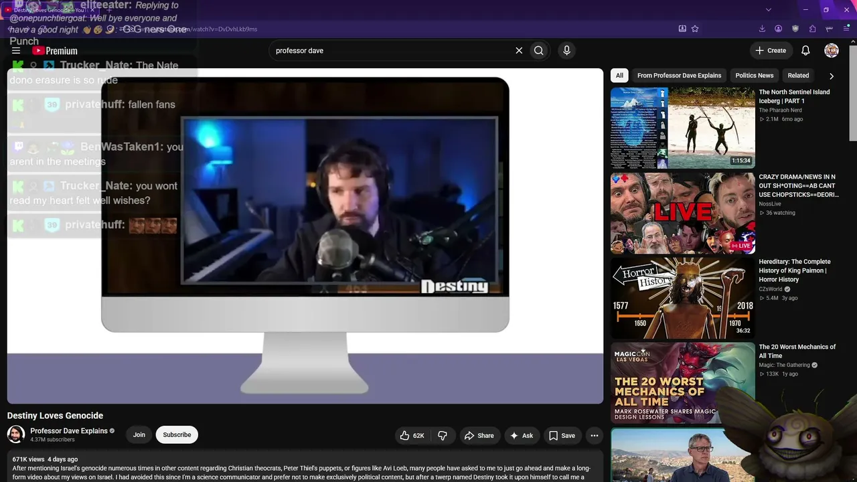The width and height of the screenshot is (857, 482).
Task: Save the video with the Save button
Action: 562,435
